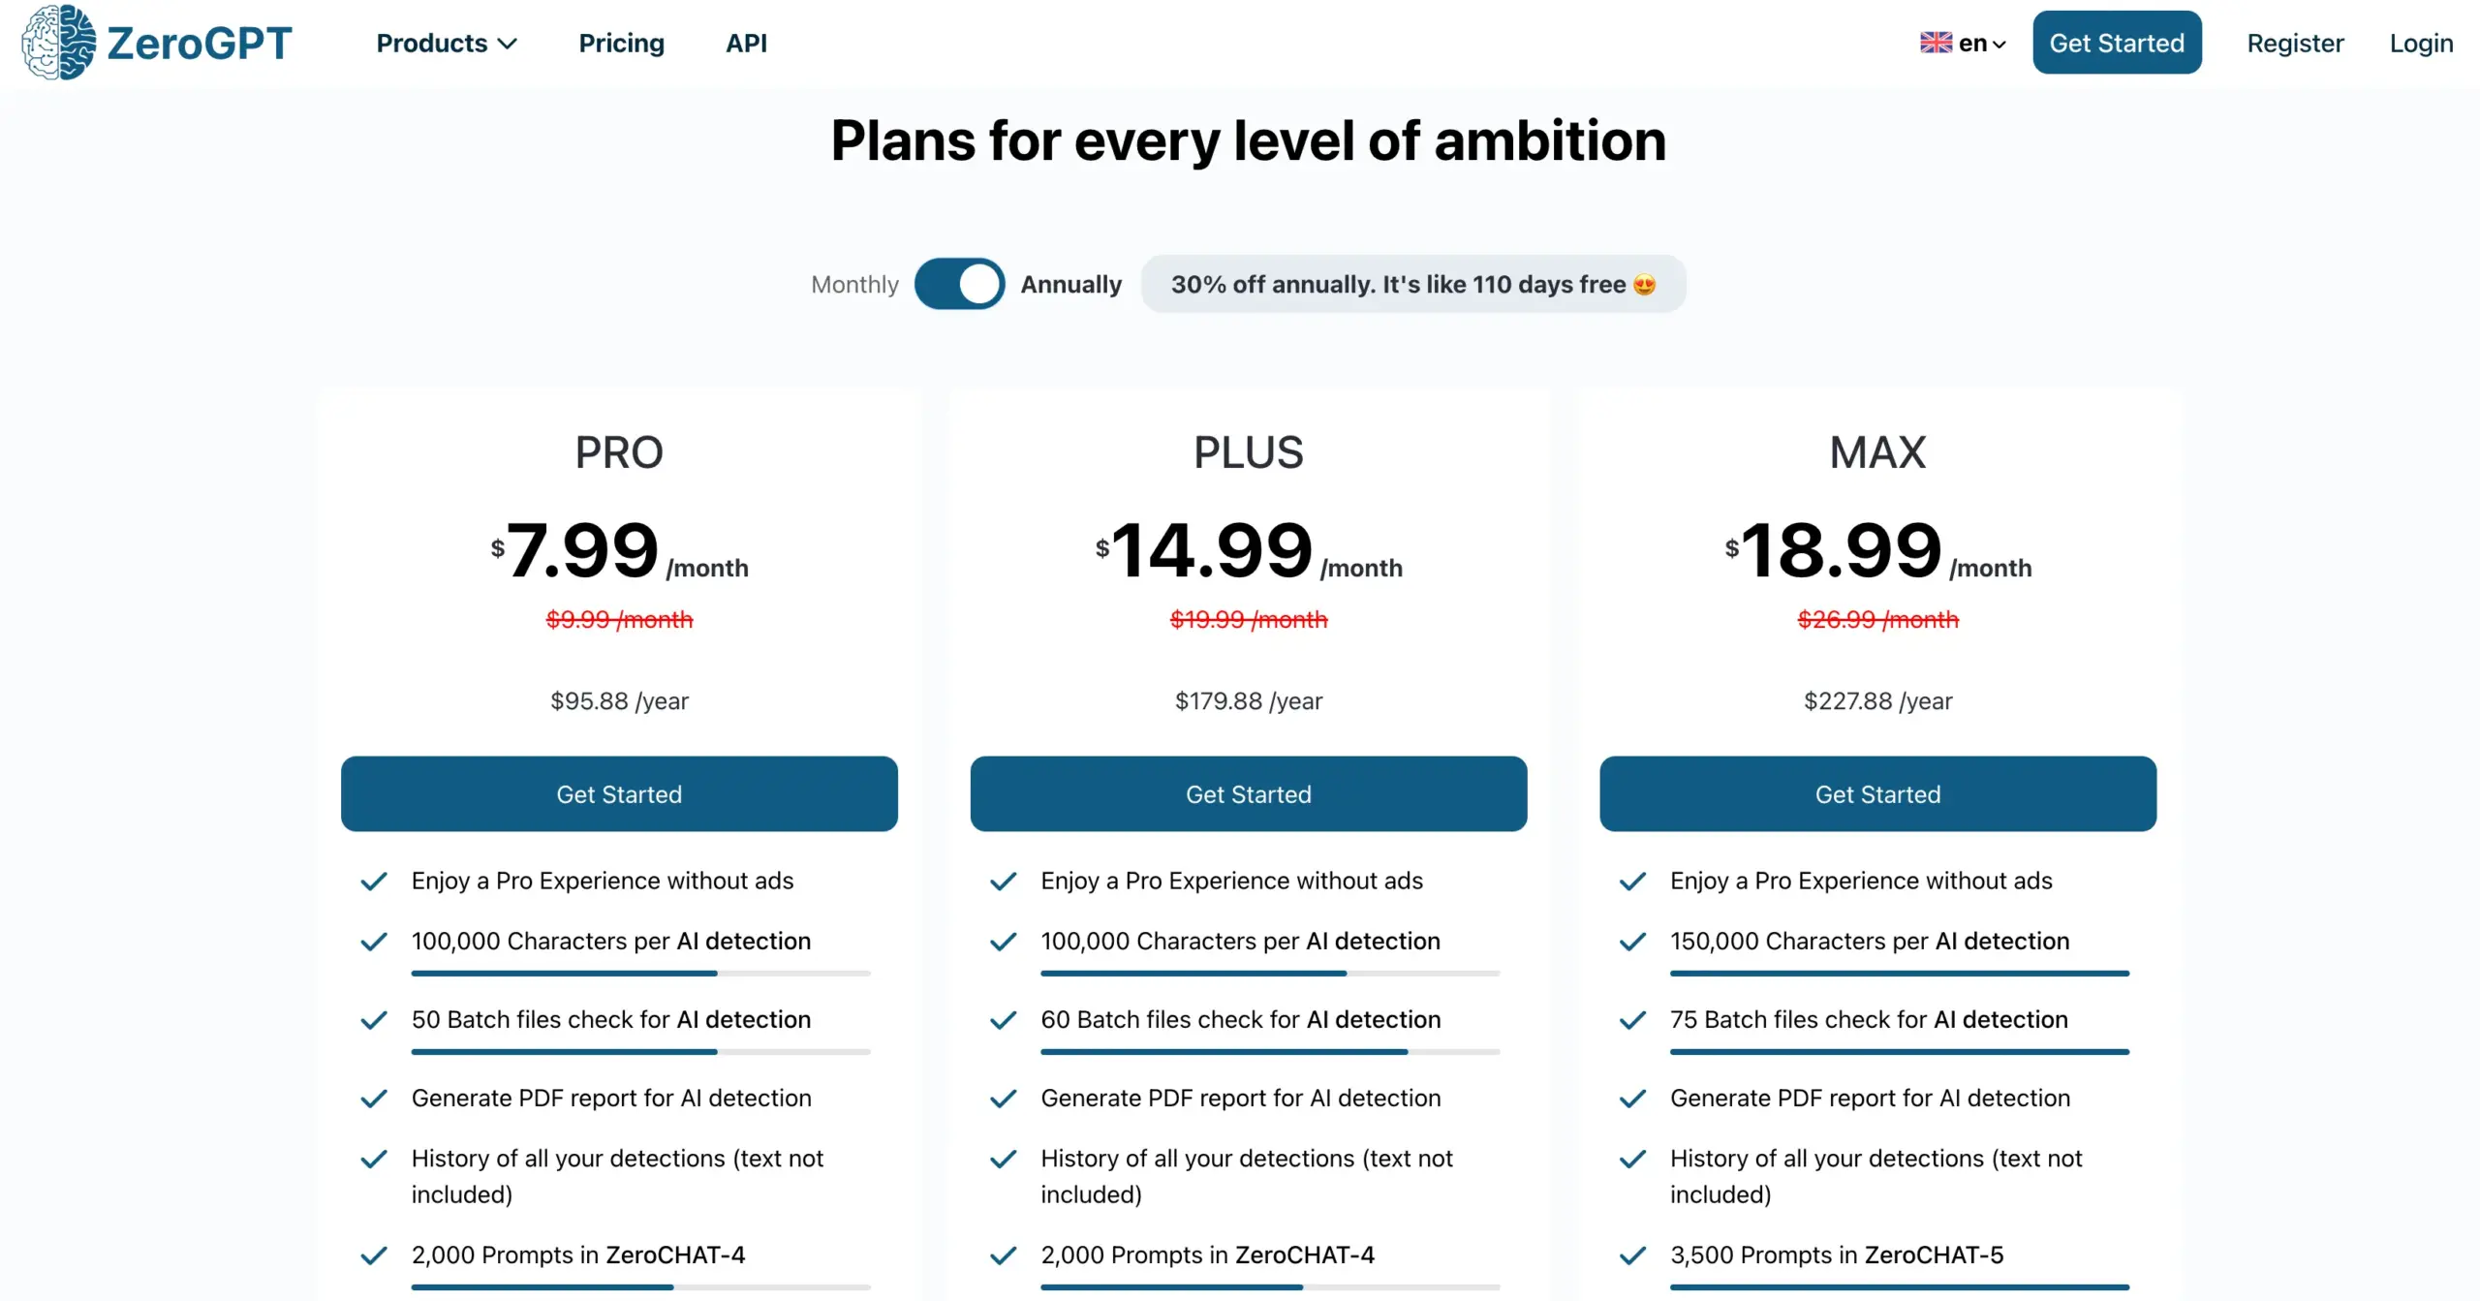Click the crossed-out $19.99 price on PLUS
The width and height of the screenshot is (2480, 1301).
(x=1248, y=619)
